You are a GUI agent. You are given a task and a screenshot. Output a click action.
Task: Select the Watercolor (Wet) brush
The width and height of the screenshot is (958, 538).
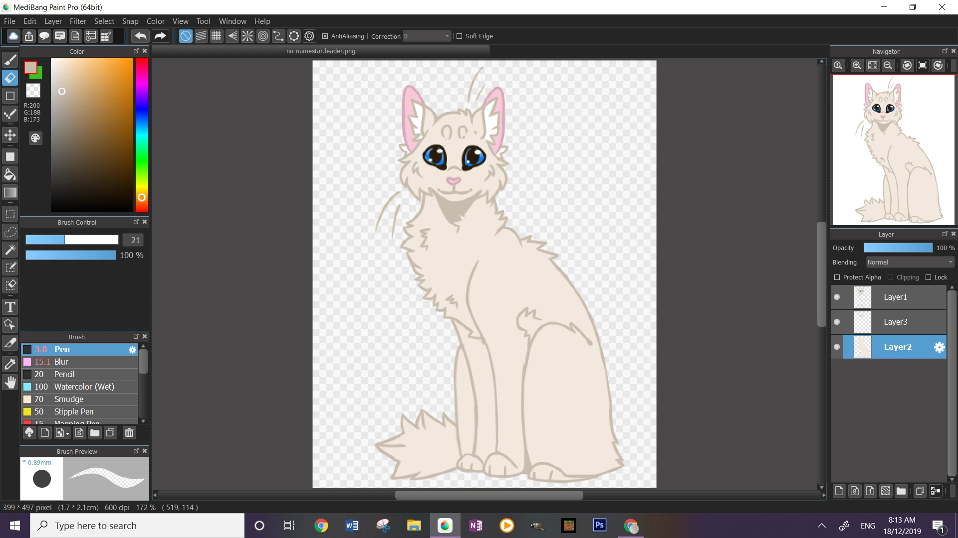(x=84, y=387)
